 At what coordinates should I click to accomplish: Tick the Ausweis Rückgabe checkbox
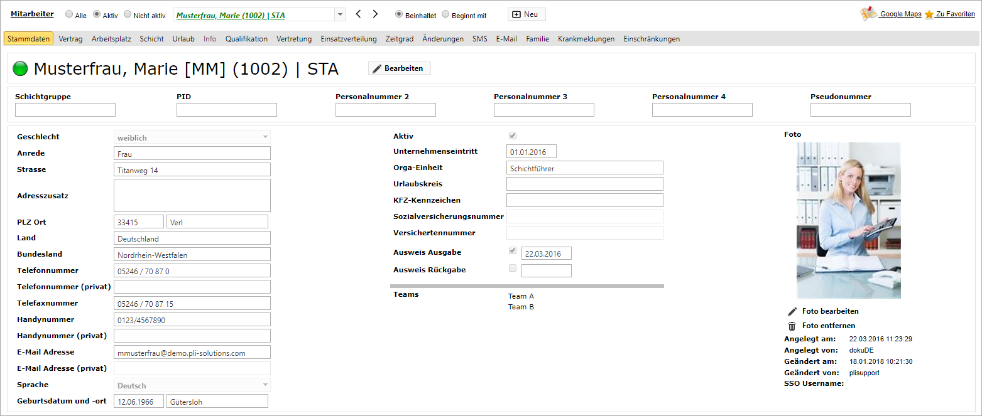pos(513,268)
